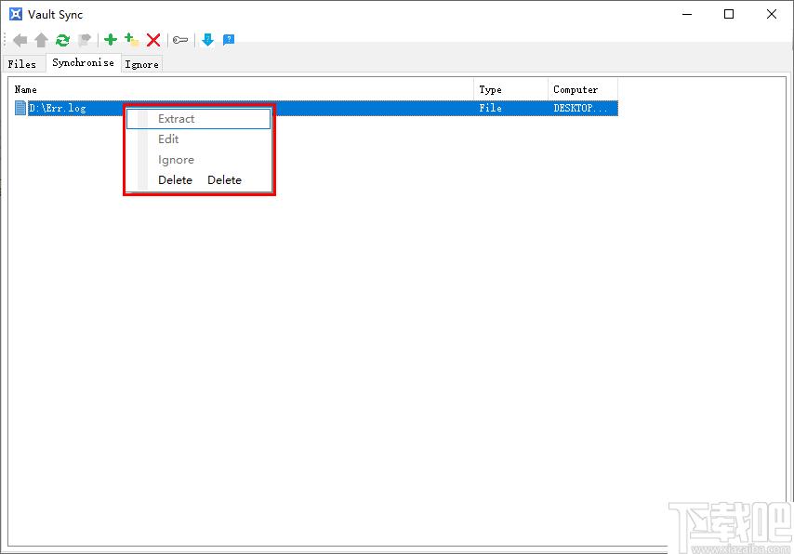Click the green refresh arrows icon
The image size is (794, 554).
(63, 40)
